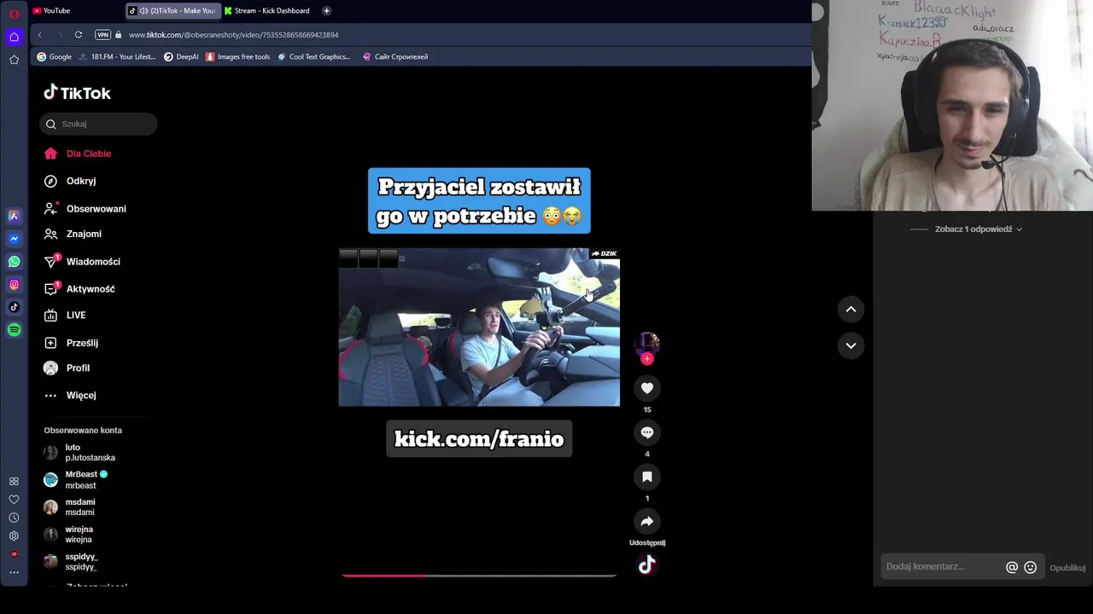Open Сайт Строителей bookmark

pyautogui.click(x=395, y=57)
